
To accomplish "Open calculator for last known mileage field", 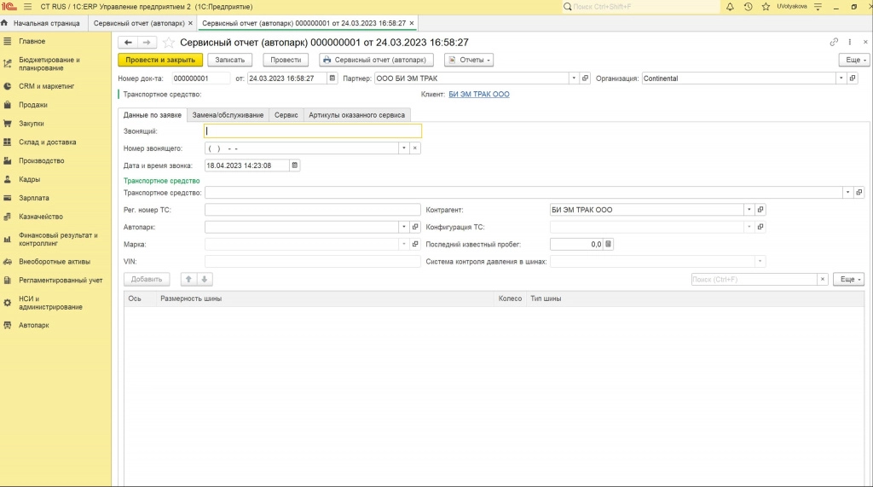I will click(x=609, y=244).
